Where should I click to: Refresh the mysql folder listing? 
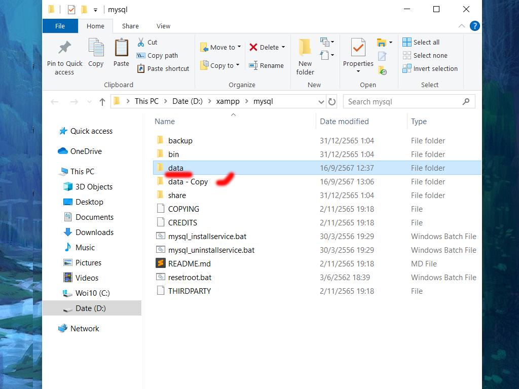click(x=332, y=102)
